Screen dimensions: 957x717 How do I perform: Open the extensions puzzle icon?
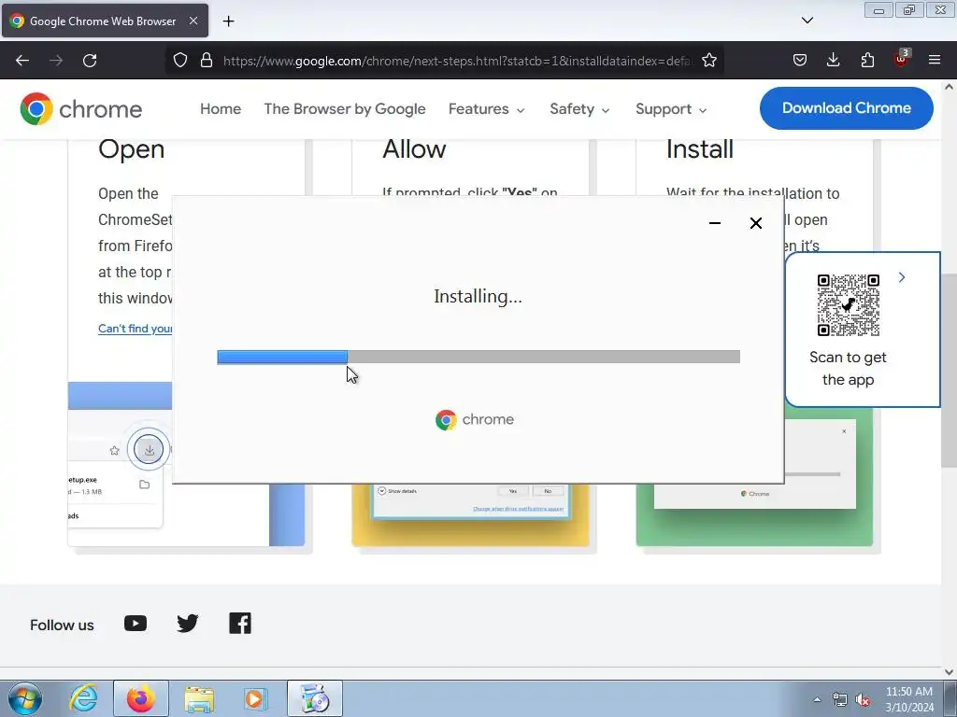pyautogui.click(x=867, y=60)
